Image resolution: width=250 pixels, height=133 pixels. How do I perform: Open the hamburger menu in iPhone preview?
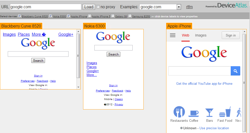pyautogui.click(x=173, y=35)
